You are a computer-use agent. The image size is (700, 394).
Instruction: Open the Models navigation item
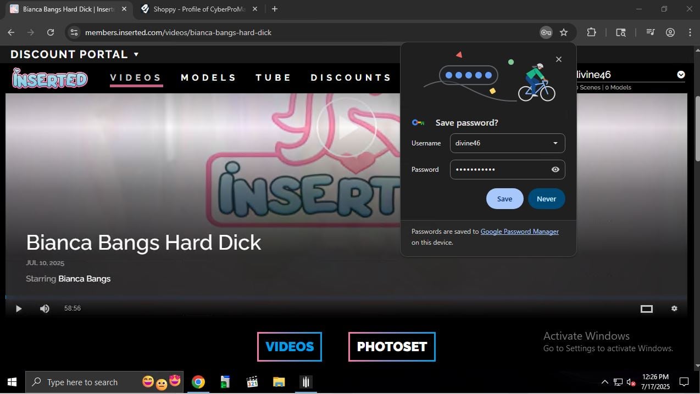coord(209,78)
